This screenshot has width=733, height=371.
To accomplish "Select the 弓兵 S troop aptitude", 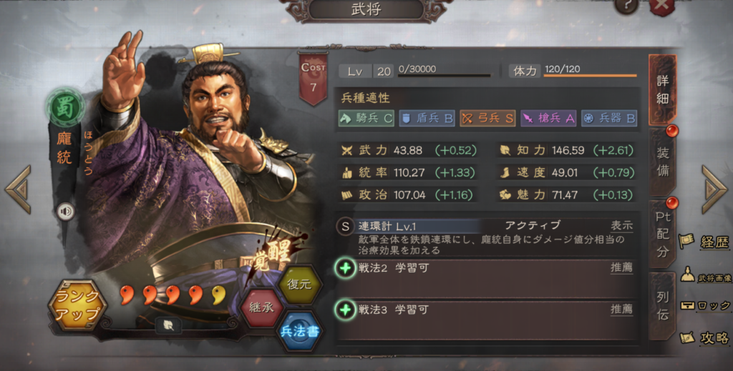I will pyautogui.click(x=487, y=118).
